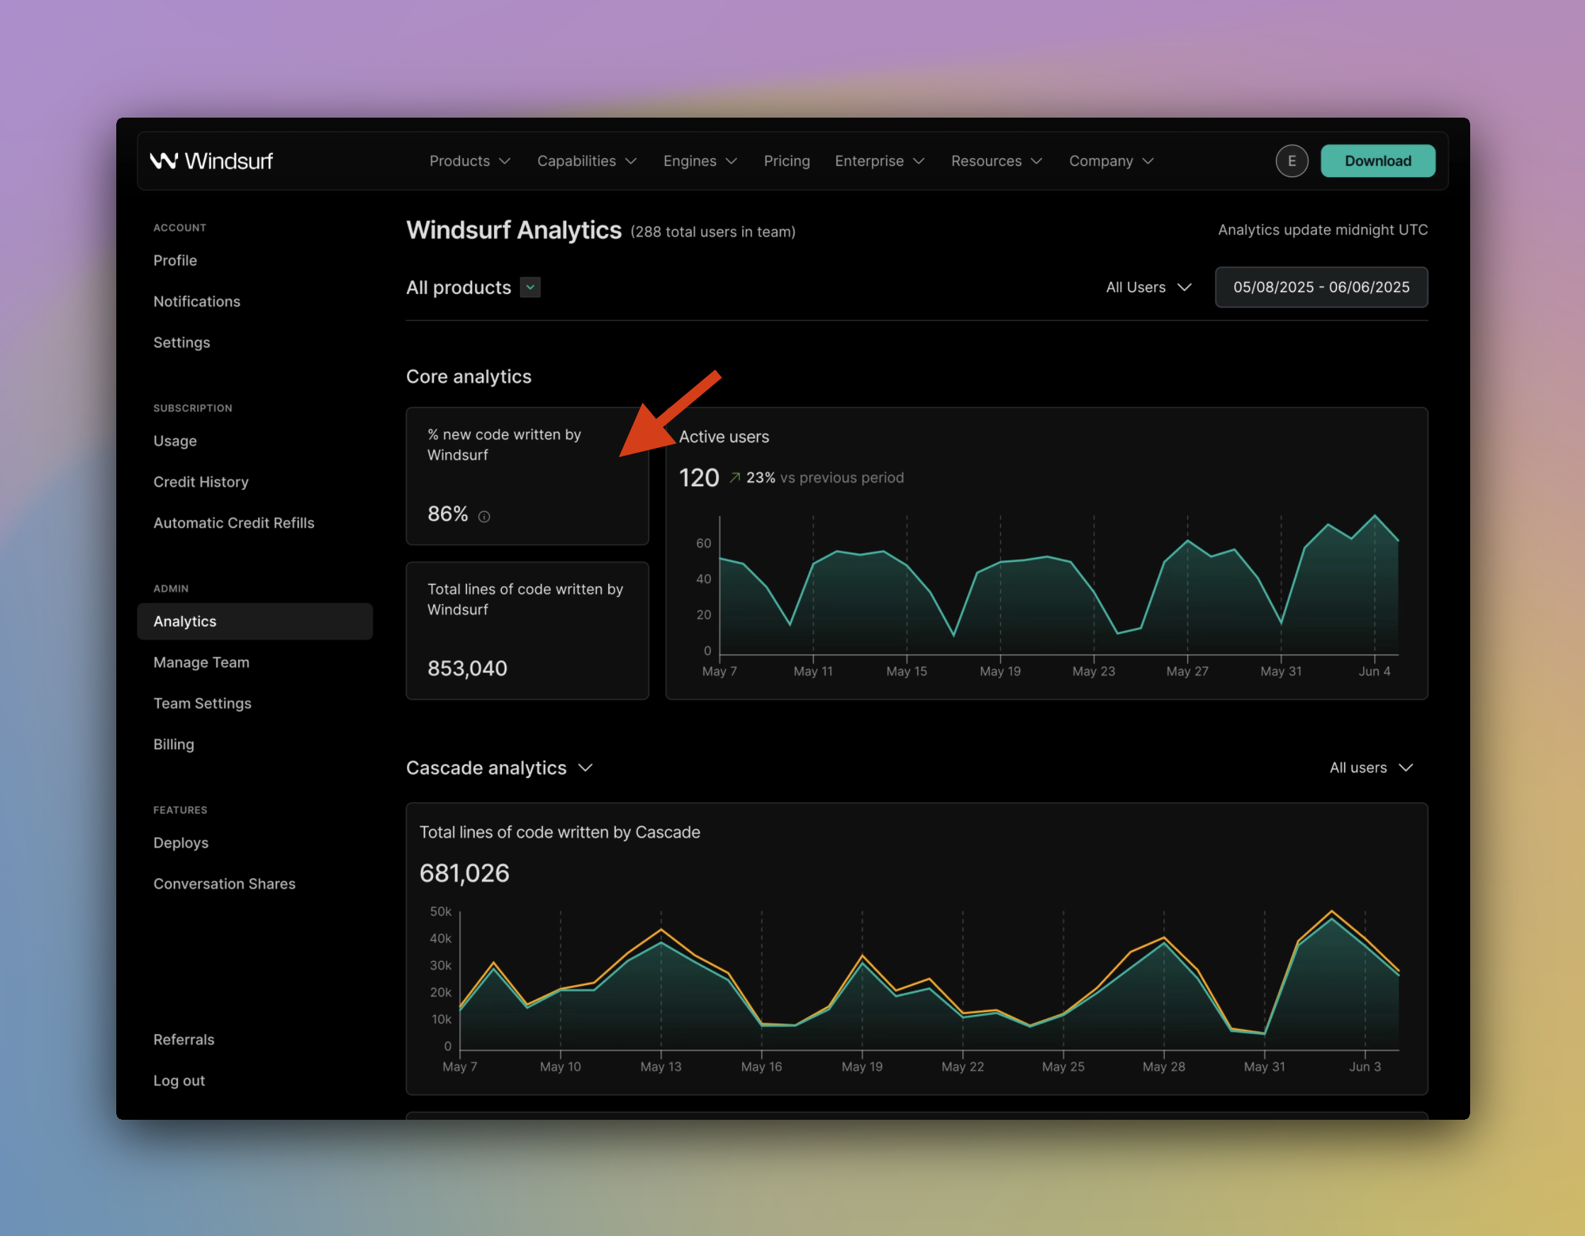Viewport: 1585px width, 1236px height.
Task: Select the date range field 05/08/2025 - 06/06/2025
Action: (x=1321, y=288)
